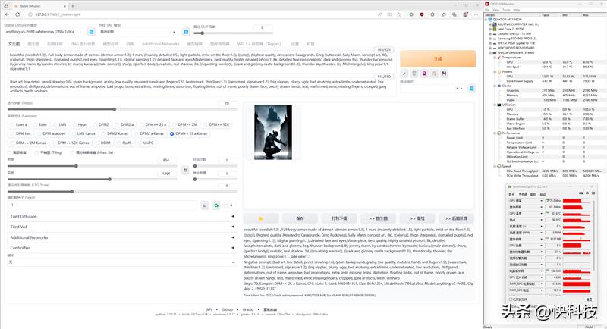Click the API link in the footer
Image resolution: width=607 pixels, height=329 pixels.
click(x=209, y=310)
